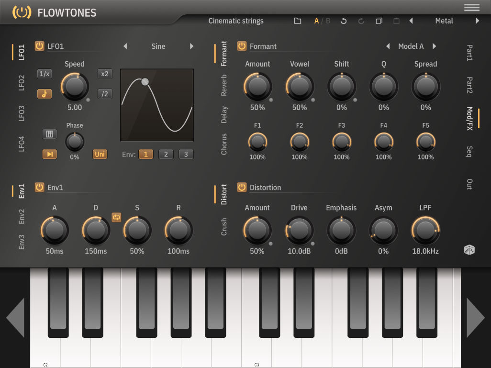The width and height of the screenshot is (491, 368).
Task: Open the Model A selector
Action: [x=411, y=46]
